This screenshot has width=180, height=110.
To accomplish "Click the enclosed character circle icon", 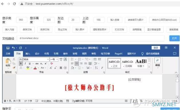I will coord(65,68).
